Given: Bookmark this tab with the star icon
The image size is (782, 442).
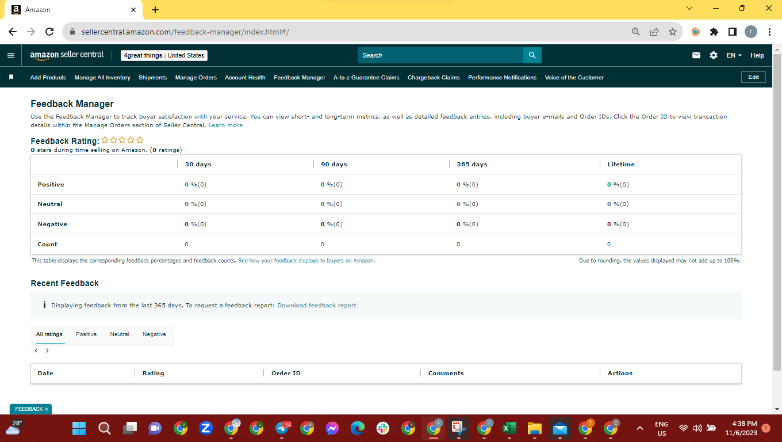Looking at the screenshot, I should 672,32.
